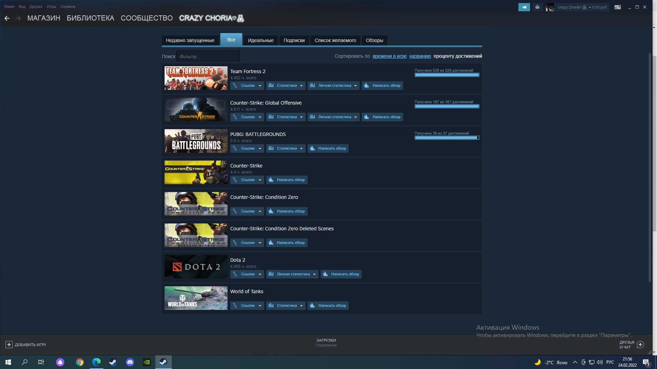Open the Steam announcements megaphone icon
The height and width of the screenshot is (369, 657).
pos(524,7)
